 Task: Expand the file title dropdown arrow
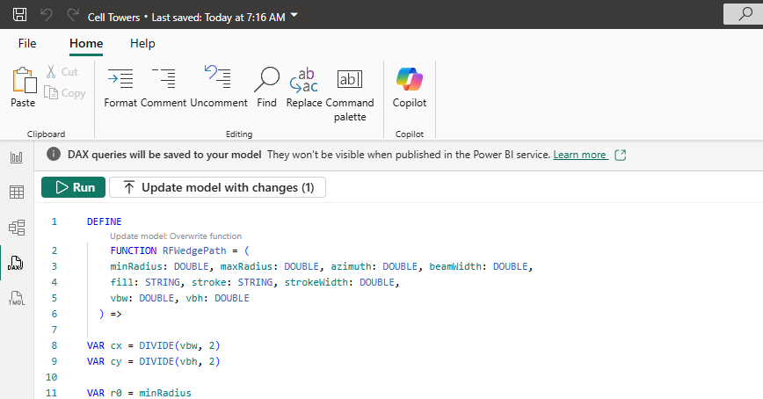pos(294,15)
